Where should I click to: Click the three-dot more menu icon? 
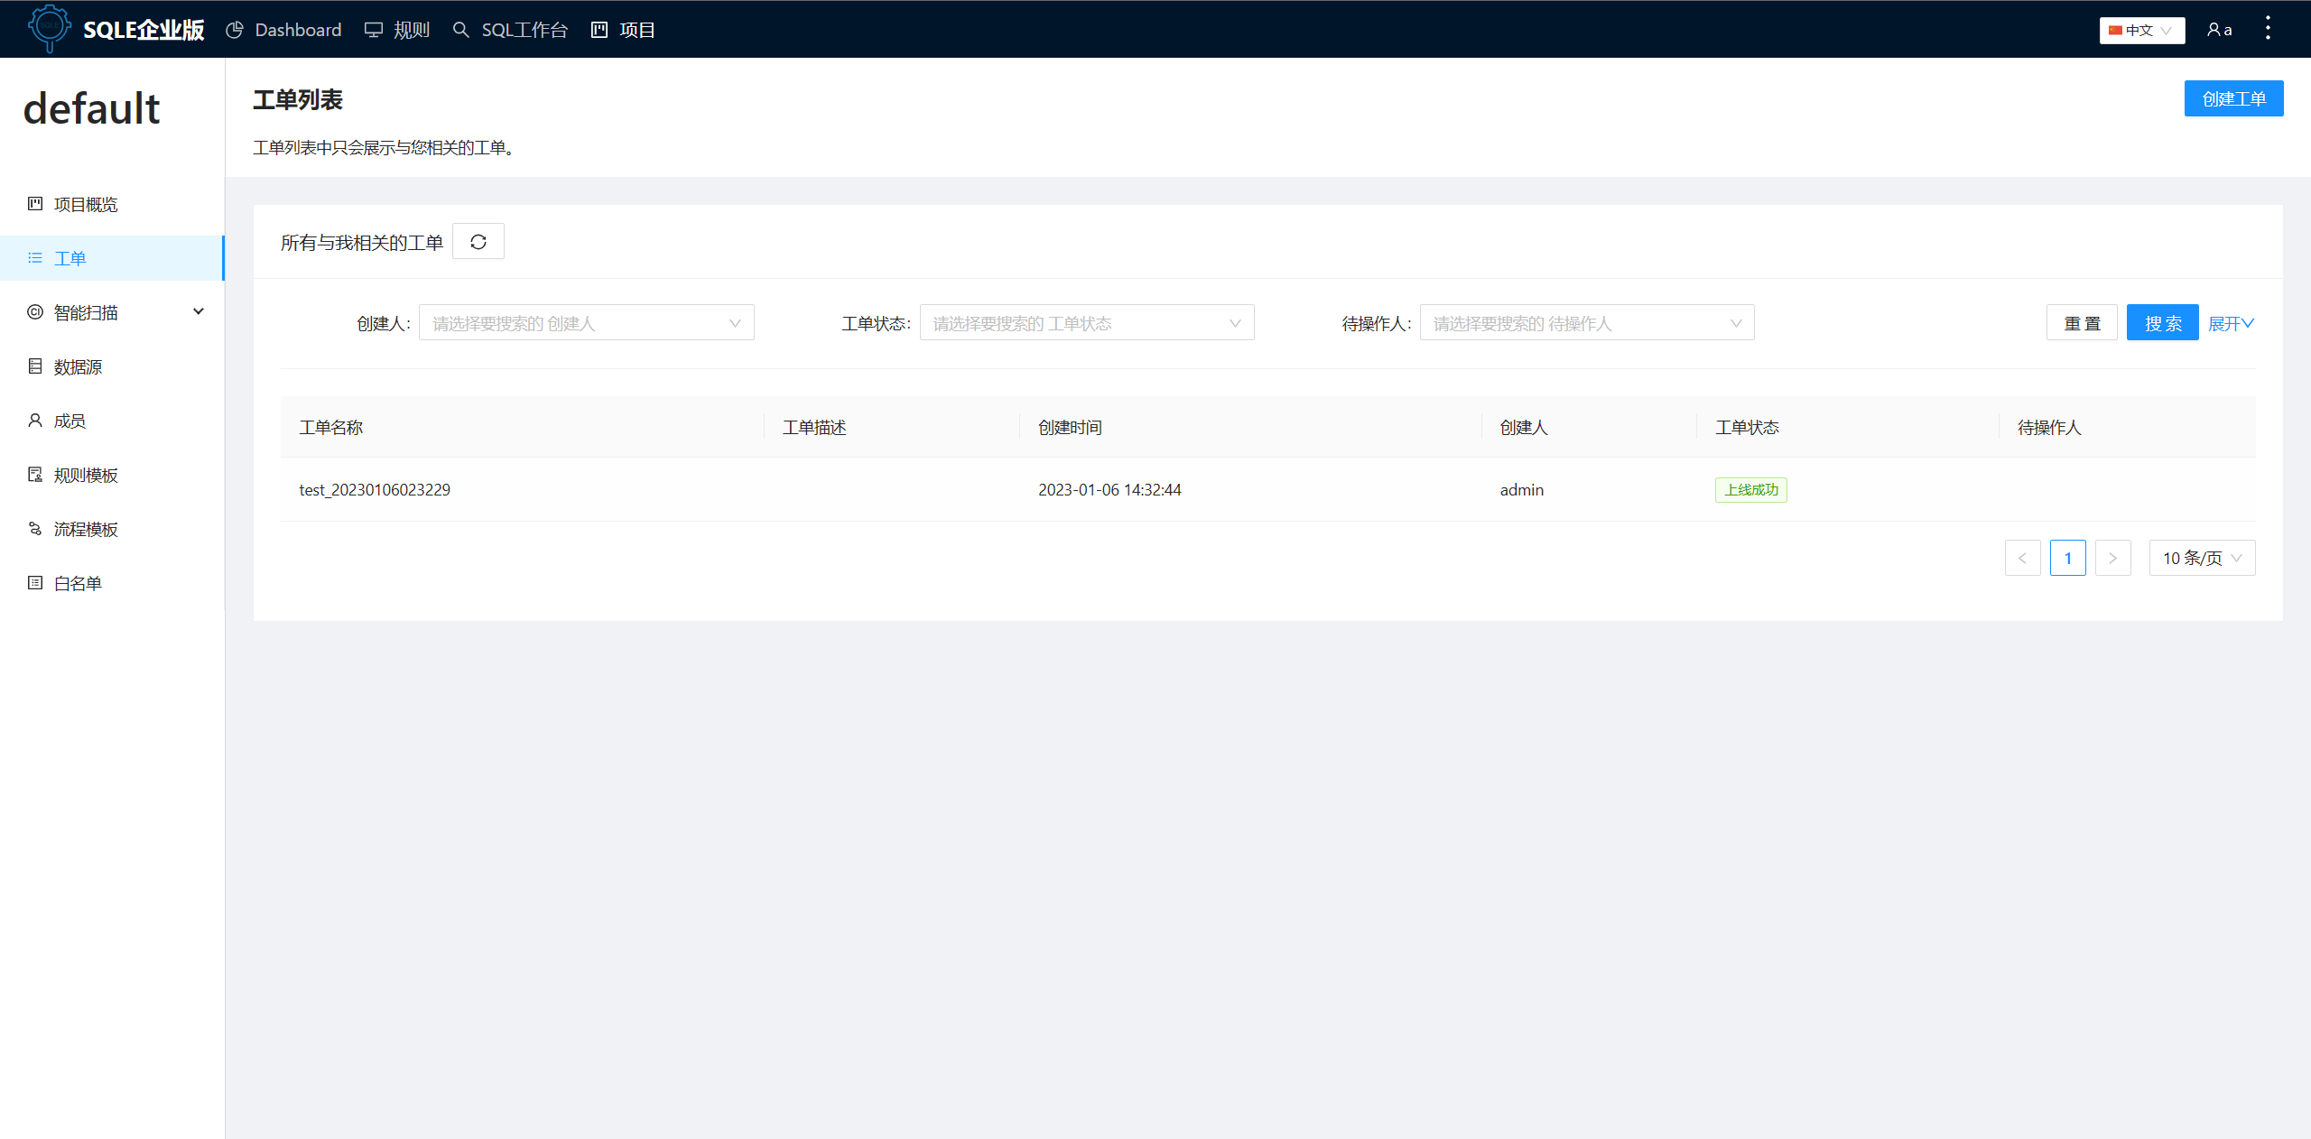point(2268,28)
